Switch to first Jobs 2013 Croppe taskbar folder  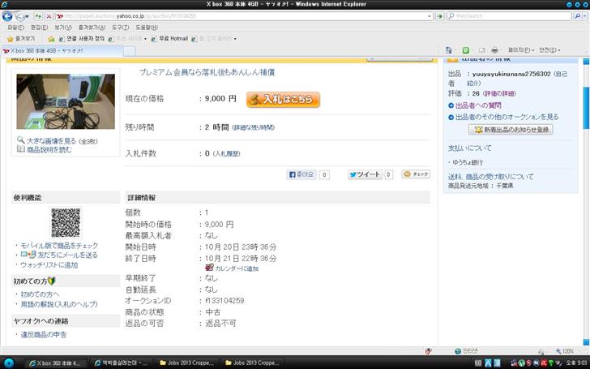click(186, 363)
